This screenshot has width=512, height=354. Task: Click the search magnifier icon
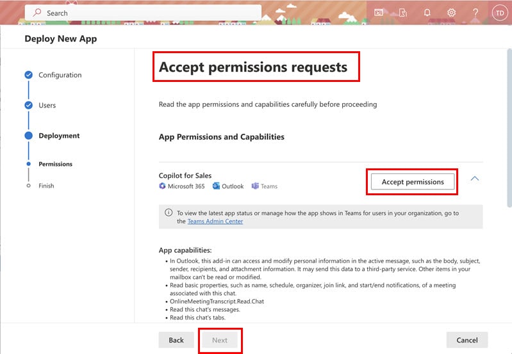(x=37, y=12)
